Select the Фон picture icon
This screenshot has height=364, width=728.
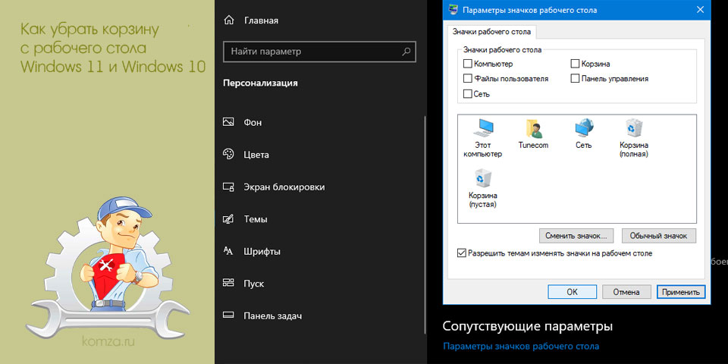coord(228,122)
